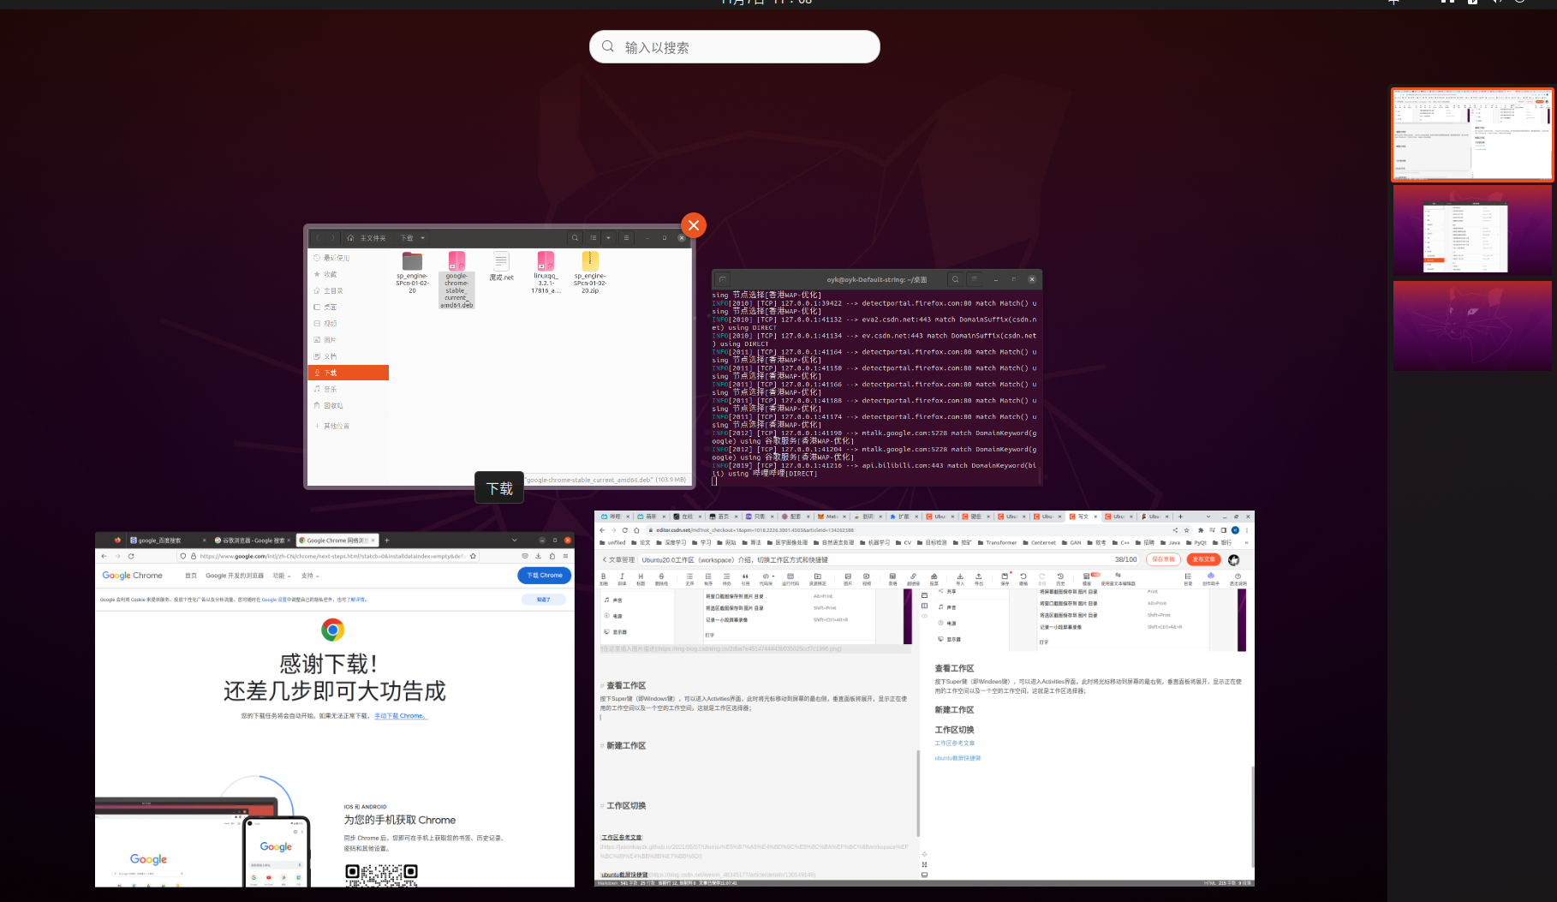The height and width of the screenshot is (902, 1557).
Task: Open new tab in Chrome window
Action: click(x=1180, y=517)
